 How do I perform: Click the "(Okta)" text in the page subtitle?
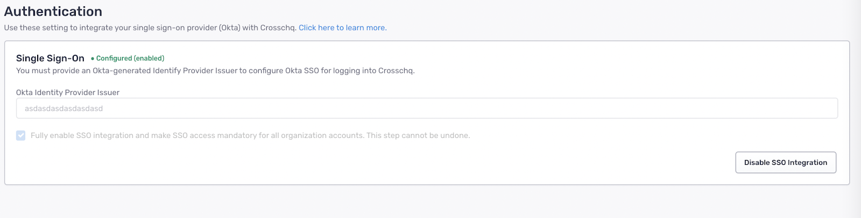(x=230, y=28)
